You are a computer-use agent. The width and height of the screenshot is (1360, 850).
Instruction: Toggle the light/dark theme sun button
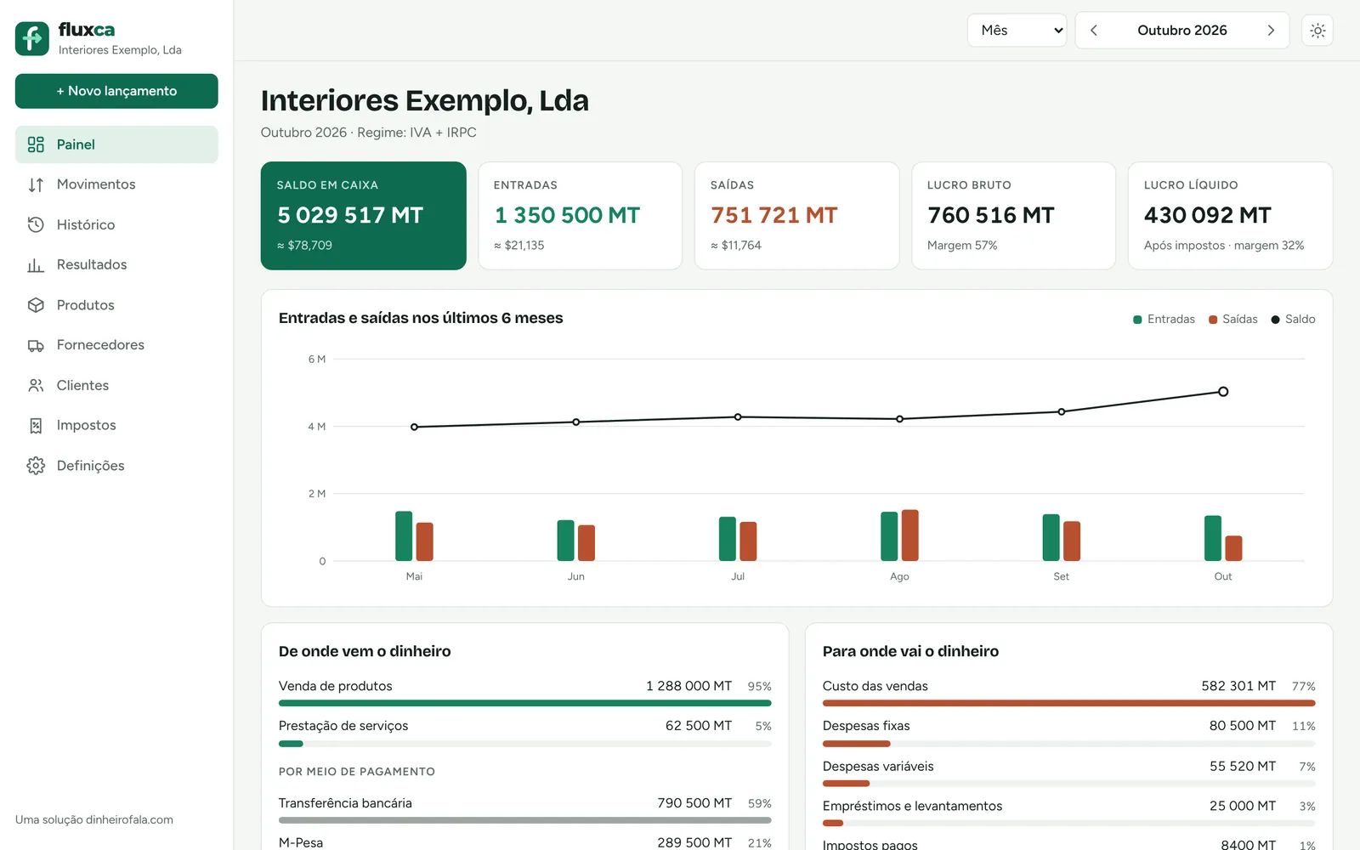(x=1317, y=31)
